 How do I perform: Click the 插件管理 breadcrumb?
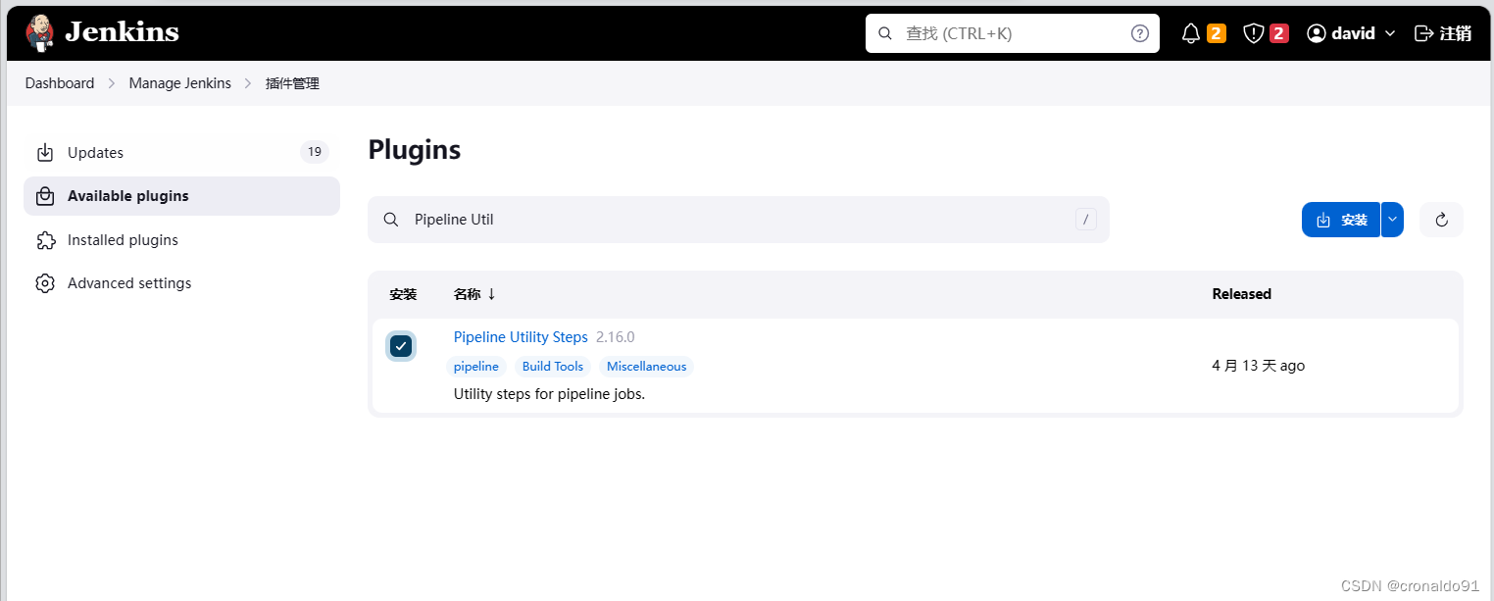coord(292,83)
